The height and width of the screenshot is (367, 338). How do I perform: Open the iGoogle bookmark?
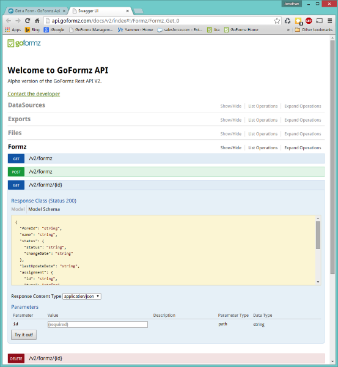[x=54, y=30]
